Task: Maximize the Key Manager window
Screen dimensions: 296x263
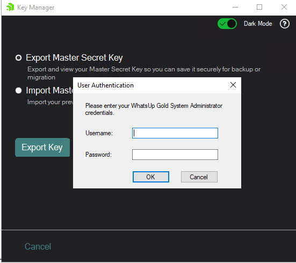Action: [259, 7]
